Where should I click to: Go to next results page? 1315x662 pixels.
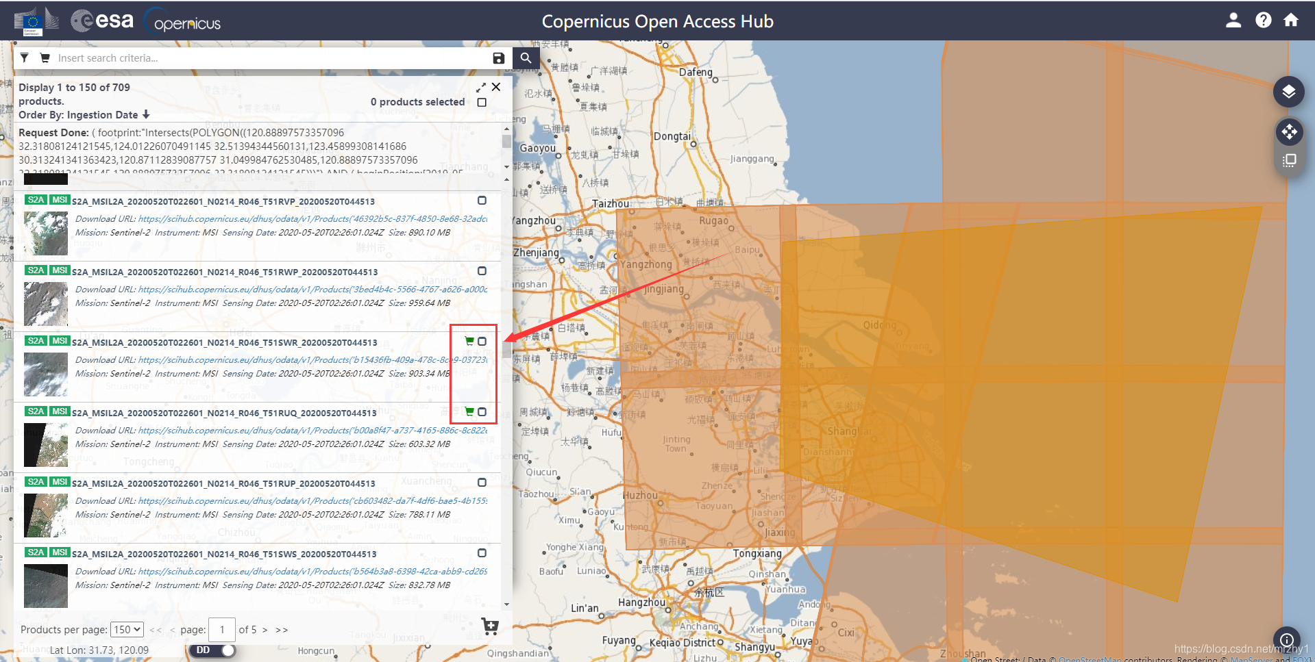(x=265, y=630)
